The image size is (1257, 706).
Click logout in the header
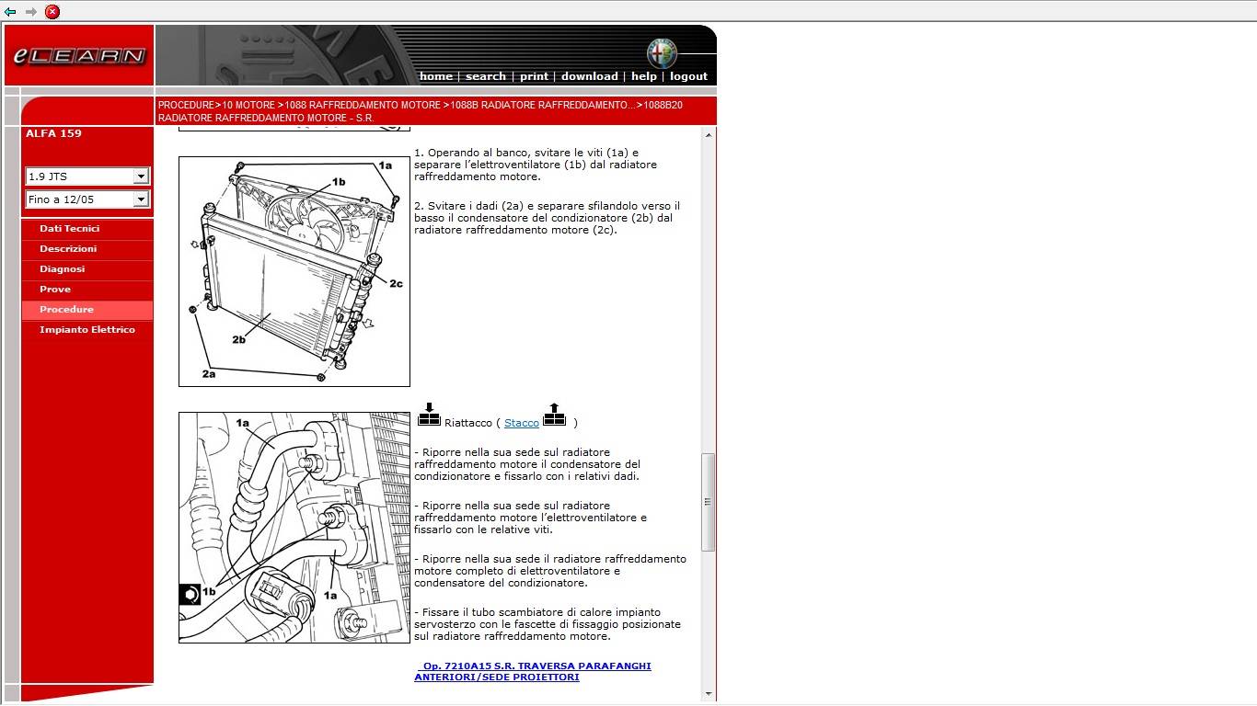click(x=688, y=76)
